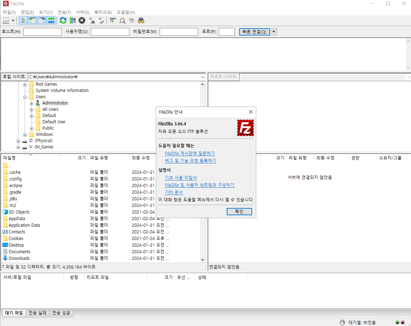Click the 확인 button in dialog
The image size is (411, 326).
coord(239,211)
